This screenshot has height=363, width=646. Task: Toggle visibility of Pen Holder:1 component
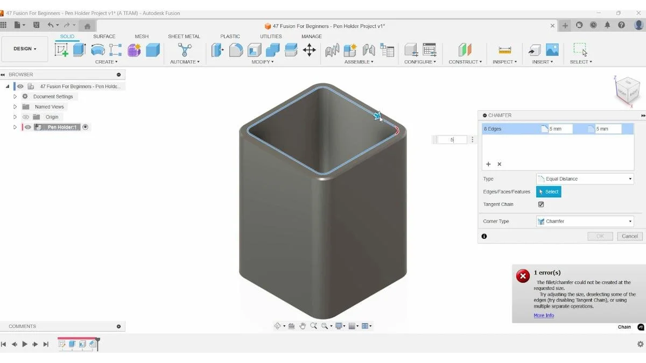(28, 127)
